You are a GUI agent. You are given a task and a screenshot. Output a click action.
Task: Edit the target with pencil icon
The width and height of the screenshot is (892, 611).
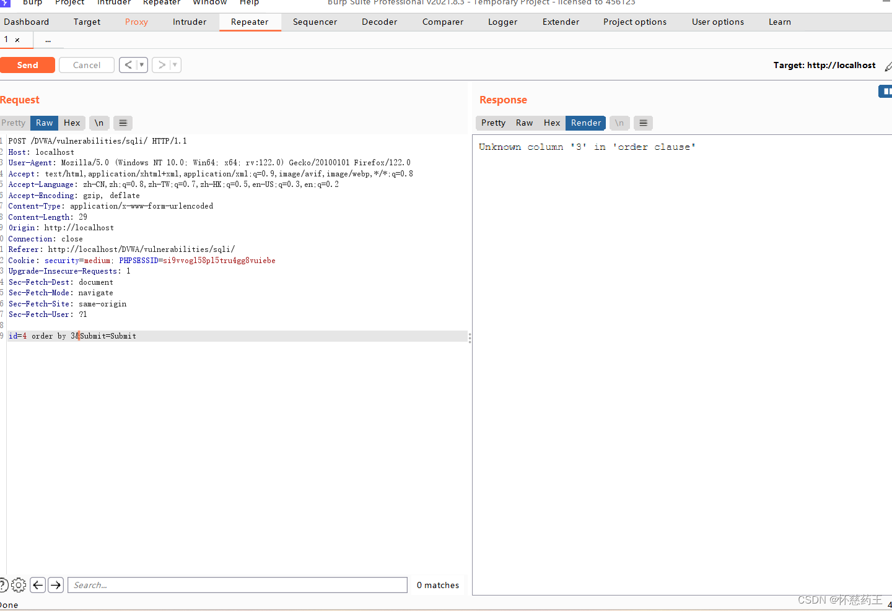point(888,66)
